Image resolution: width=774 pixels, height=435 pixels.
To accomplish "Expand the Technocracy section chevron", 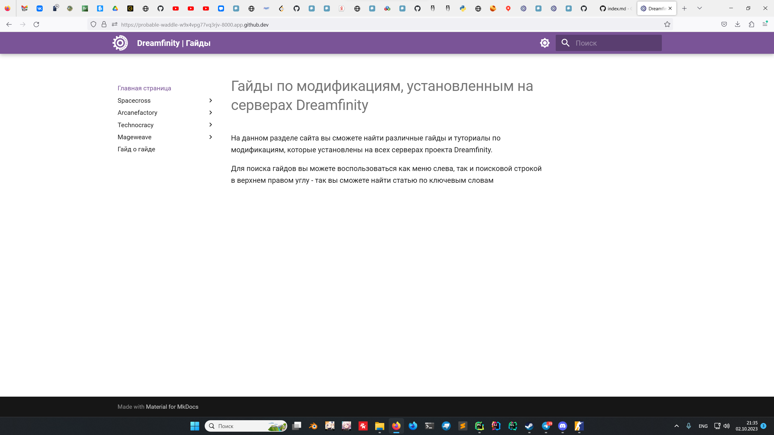I will tap(211, 125).
